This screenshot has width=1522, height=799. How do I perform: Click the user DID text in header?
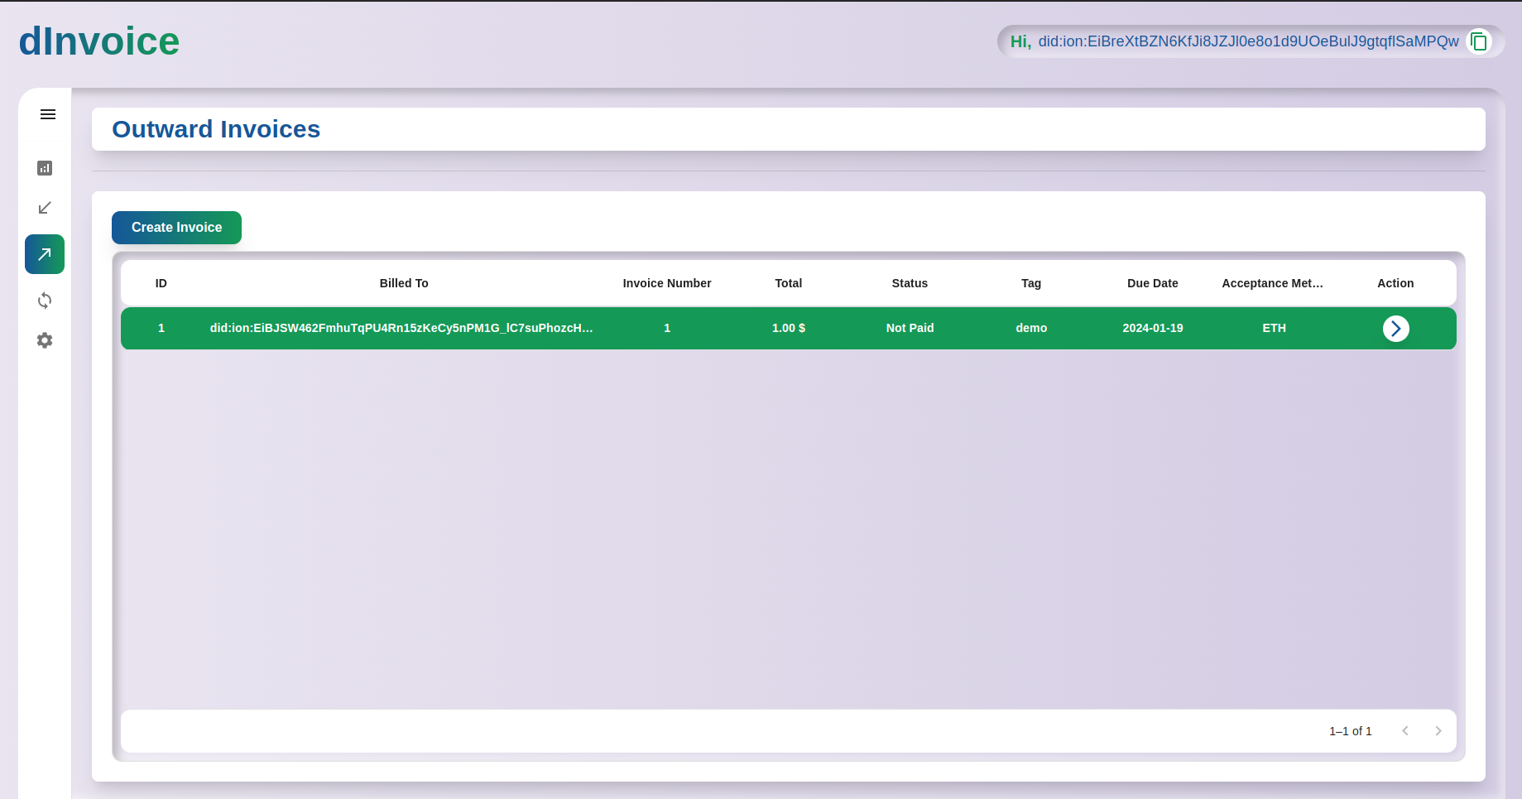click(x=1249, y=41)
